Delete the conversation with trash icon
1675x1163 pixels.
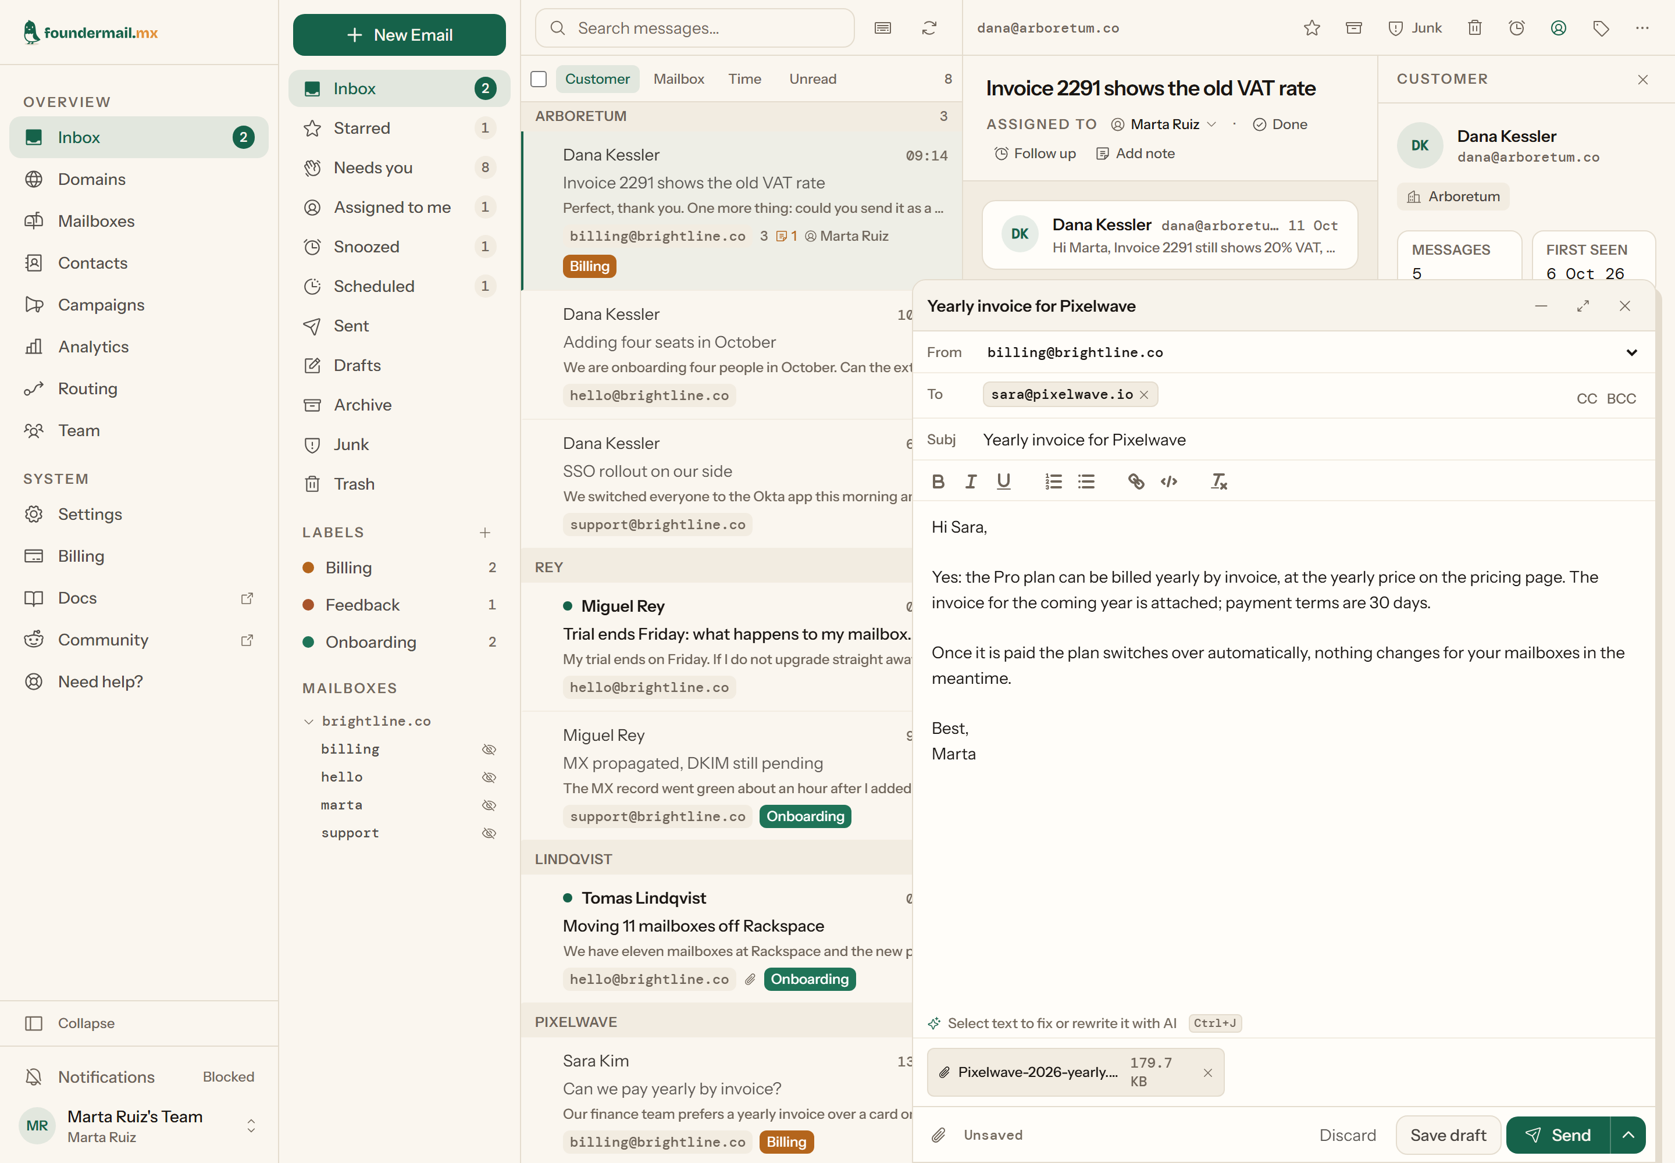[x=1474, y=28]
